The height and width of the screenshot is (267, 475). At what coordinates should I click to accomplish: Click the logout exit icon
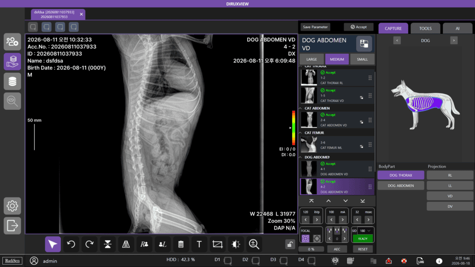(x=13, y=226)
